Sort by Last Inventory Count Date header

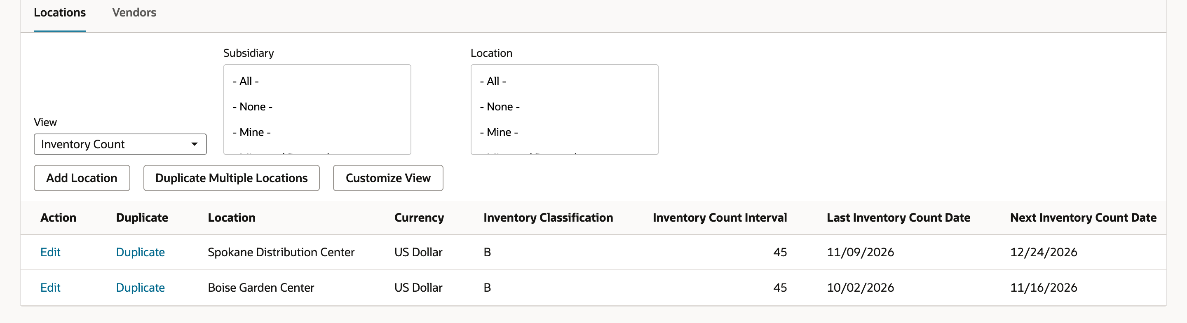click(898, 218)
